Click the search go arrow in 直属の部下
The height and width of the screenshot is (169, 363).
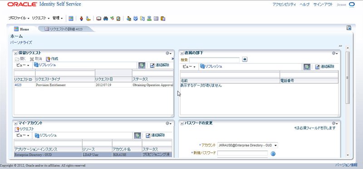coord(245,60)
